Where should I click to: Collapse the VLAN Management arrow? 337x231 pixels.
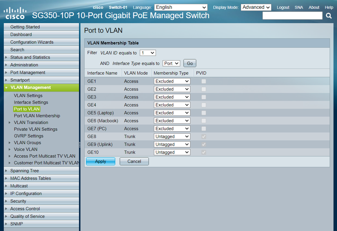pos(6,88)
